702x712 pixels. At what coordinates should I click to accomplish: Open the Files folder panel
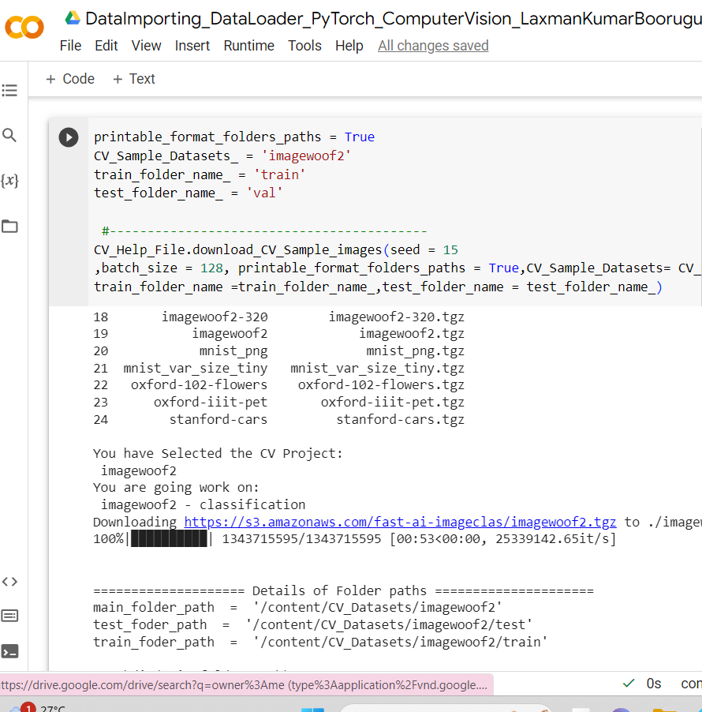[x=9, y=226]
